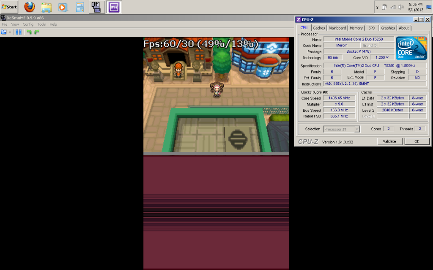Click the Technology value '65 nm'

click(x=333, y=57)
